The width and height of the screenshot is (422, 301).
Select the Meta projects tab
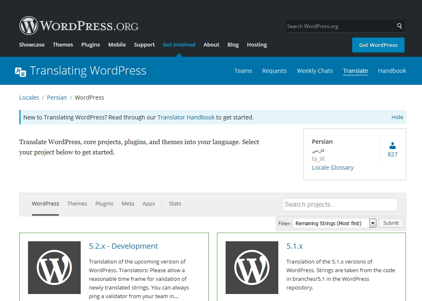(128, 204)
